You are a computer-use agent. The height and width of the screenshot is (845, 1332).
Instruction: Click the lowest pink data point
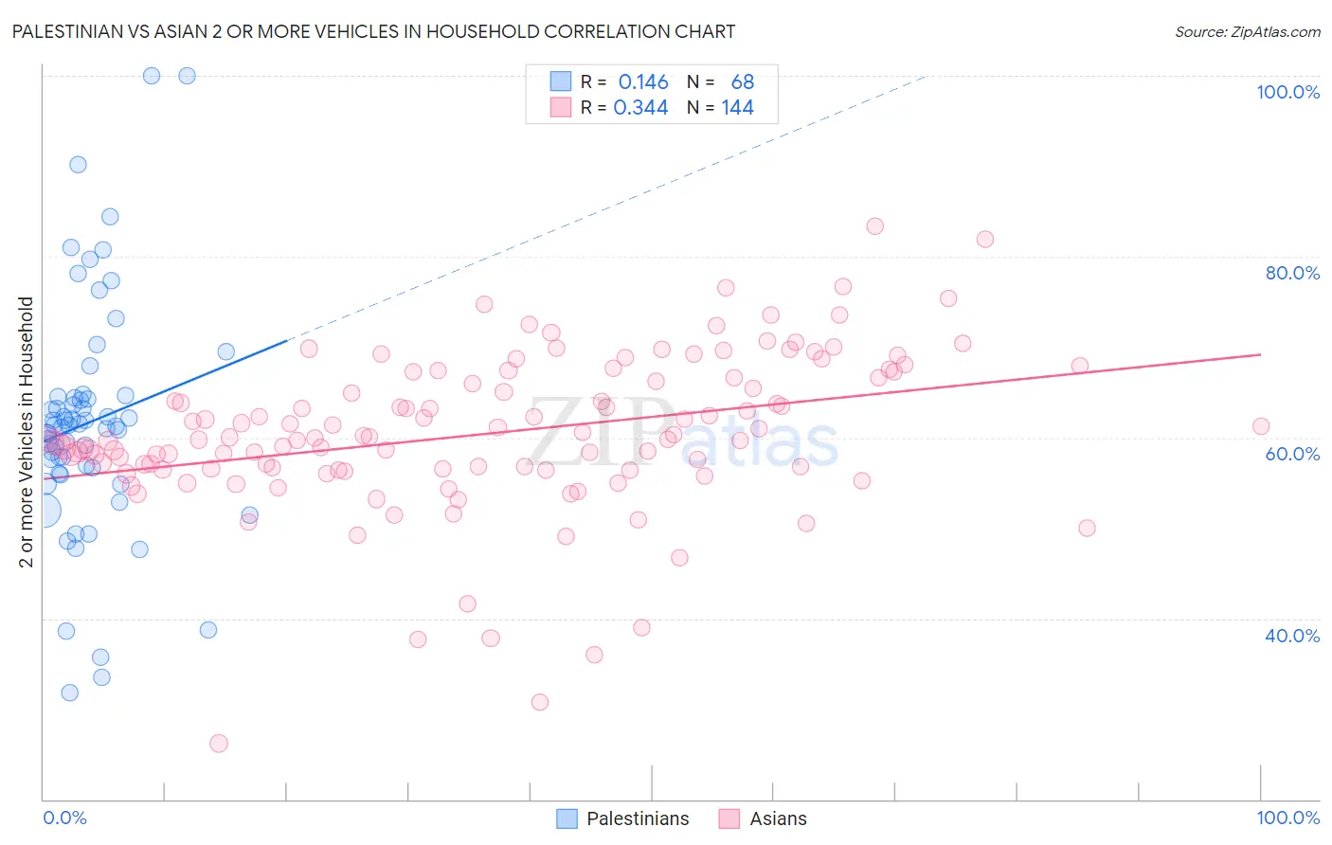(x=219, y=744)
